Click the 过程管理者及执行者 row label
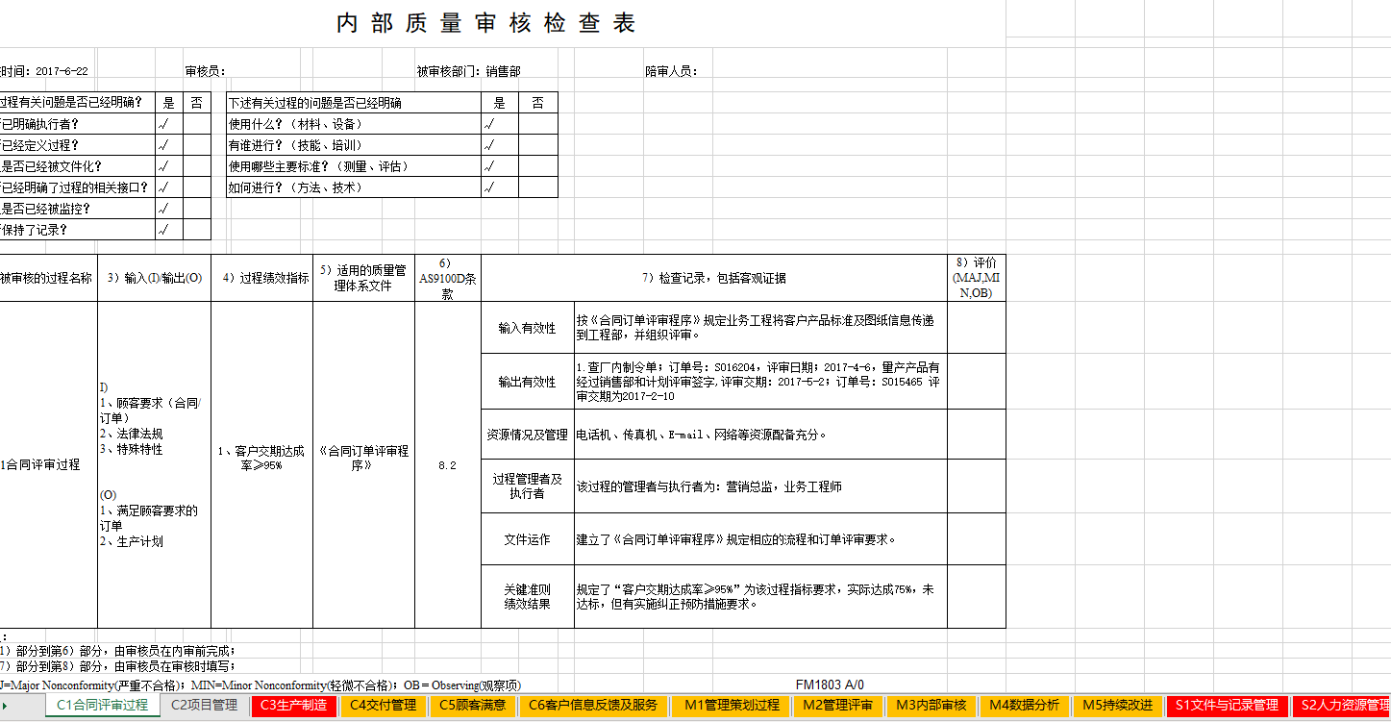The width and height of the screenshot is (1391, 722). click(x=527, y=486)
